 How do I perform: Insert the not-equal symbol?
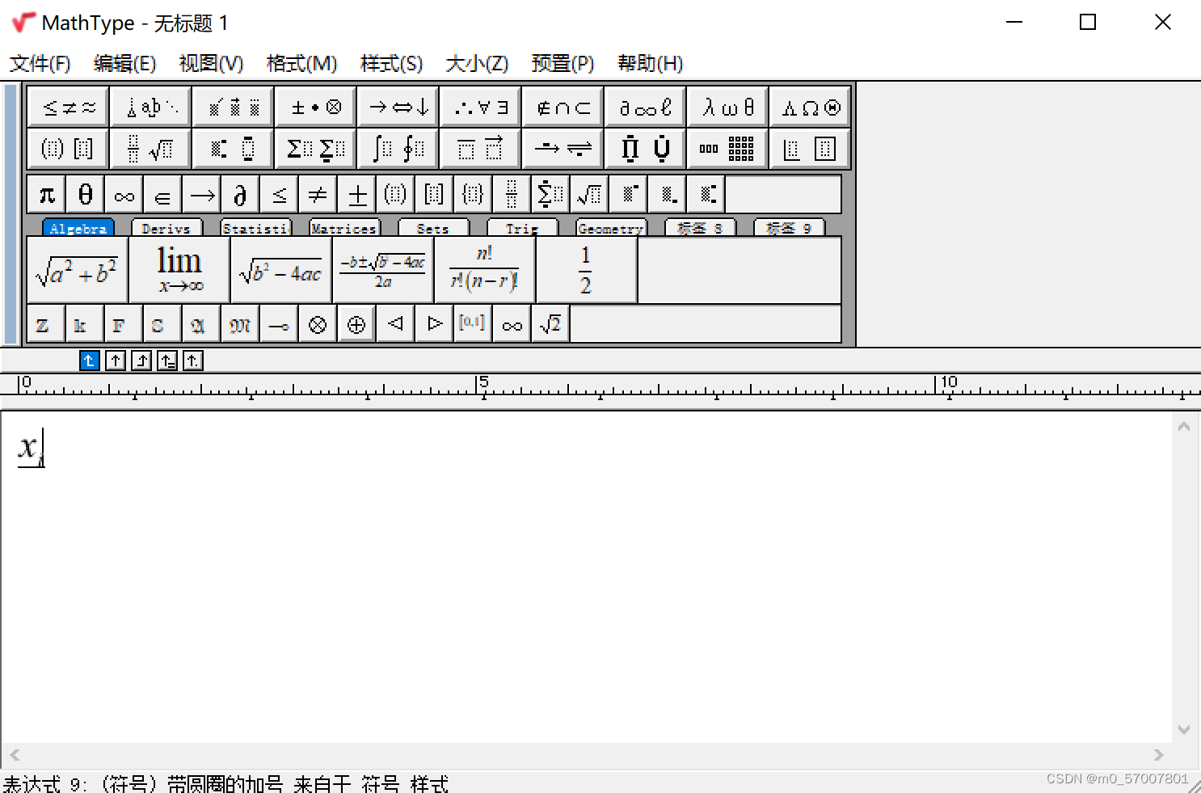click(318, 194)
